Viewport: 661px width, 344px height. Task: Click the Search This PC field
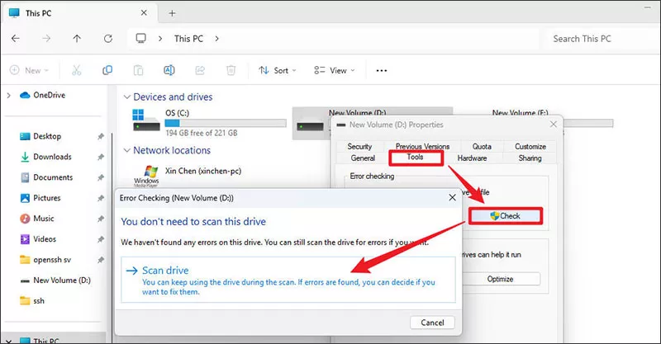click(602, 39)
